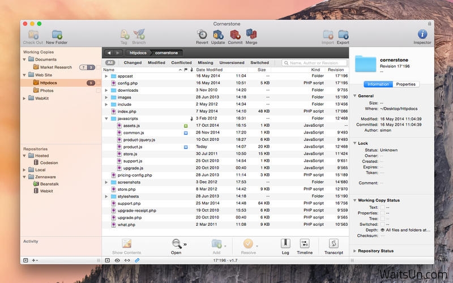Click the Add icon in bottom bar

216,244
